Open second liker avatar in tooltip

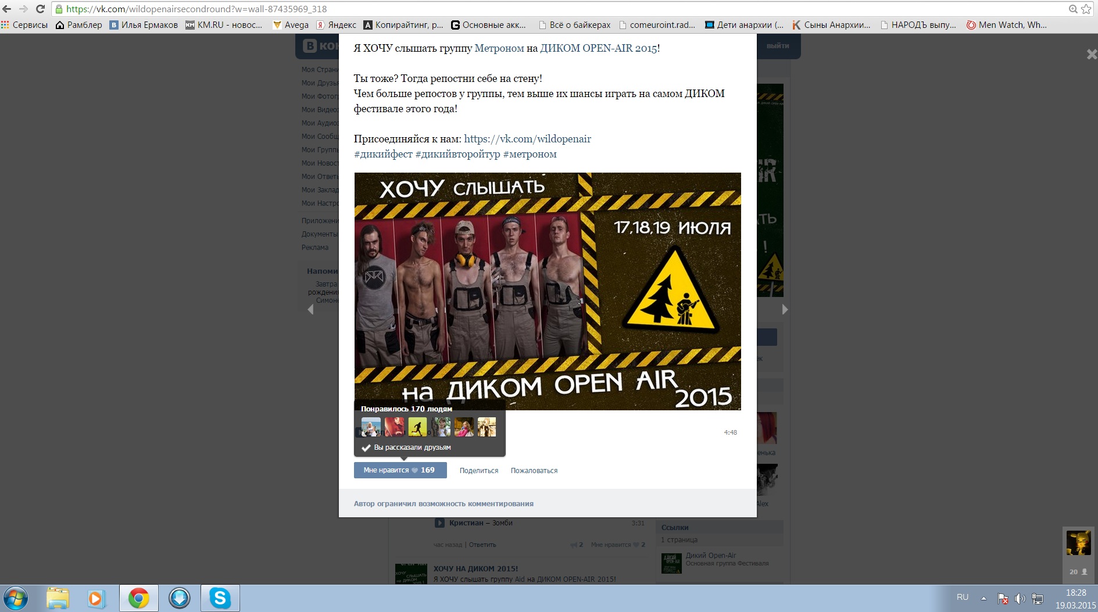tap(394, 427)
